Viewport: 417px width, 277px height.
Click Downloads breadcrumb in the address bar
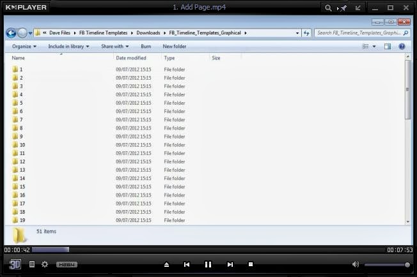click(x=148, y=33)
